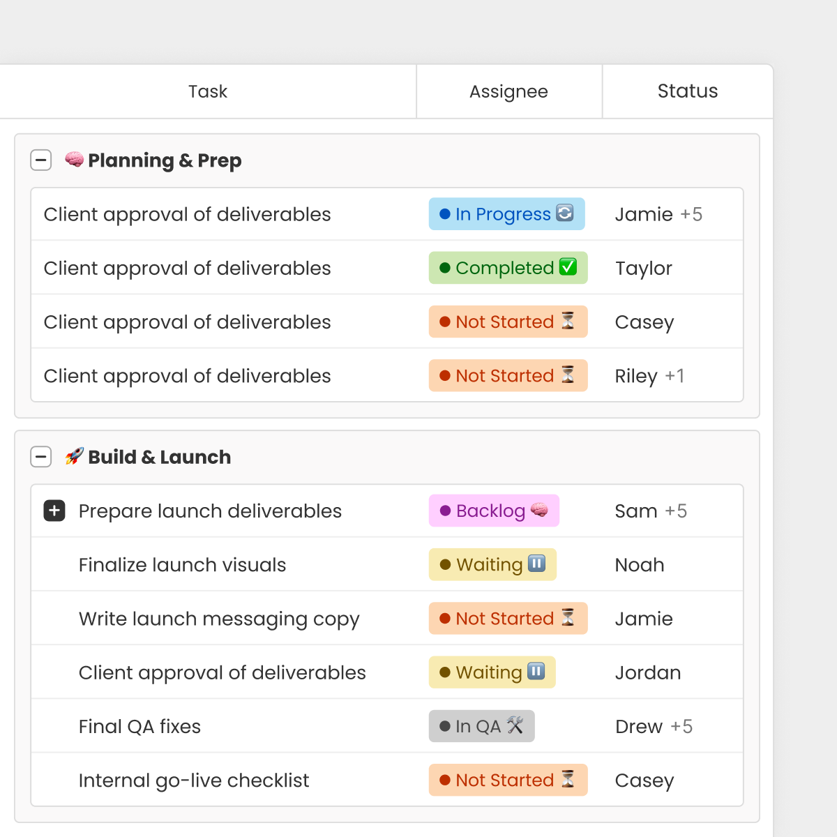The image size is (837, 837).
Task: Click the pink Backlog status pill
Action: pyautogui.click(x=494, y=511)
